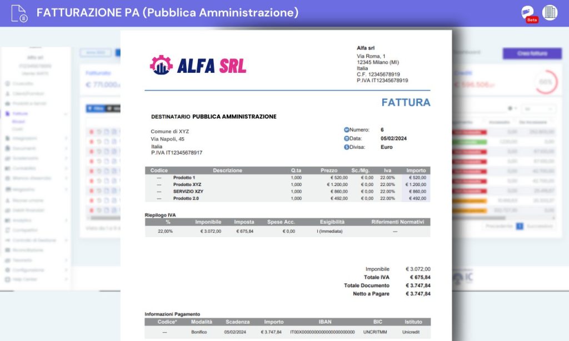Screen dimensions: 569x341
Task: Click the address "Via Napoli, 45"
Action: [x=168, y=139]
